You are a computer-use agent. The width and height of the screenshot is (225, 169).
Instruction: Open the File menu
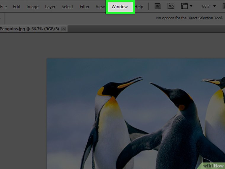coord(4,7)
